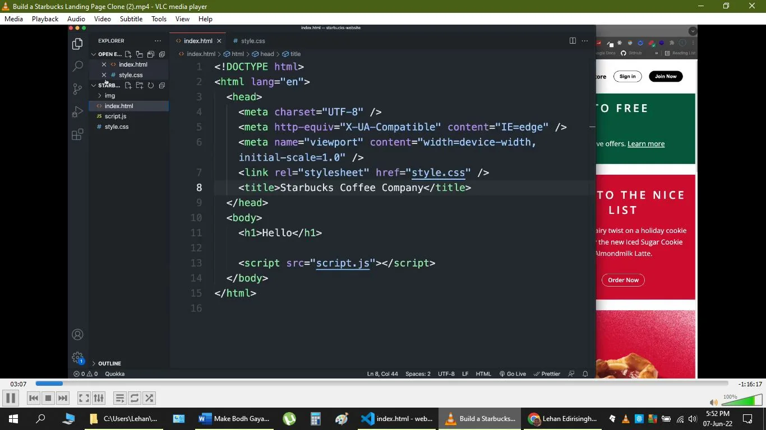
Task: Open the View menu in VLC
Action: [182, 19]
